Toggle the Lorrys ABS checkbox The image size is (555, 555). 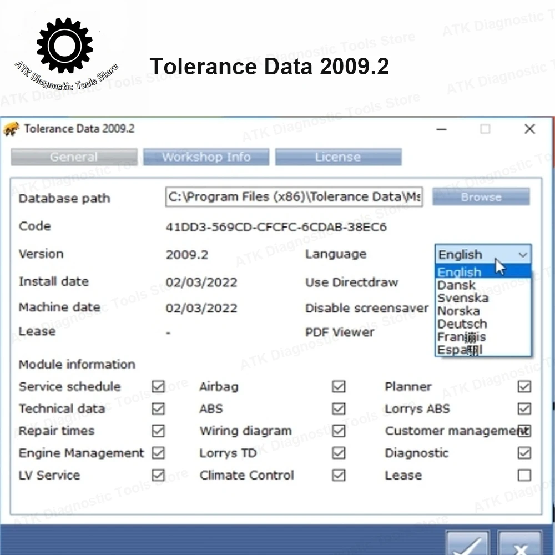coord(524,409)
